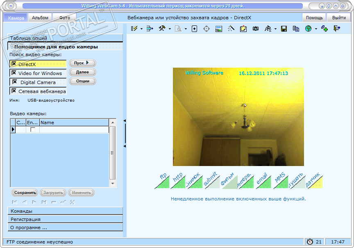
Task: Click the scroll down arrow of camera table
Action: click(x=112, y=183)
